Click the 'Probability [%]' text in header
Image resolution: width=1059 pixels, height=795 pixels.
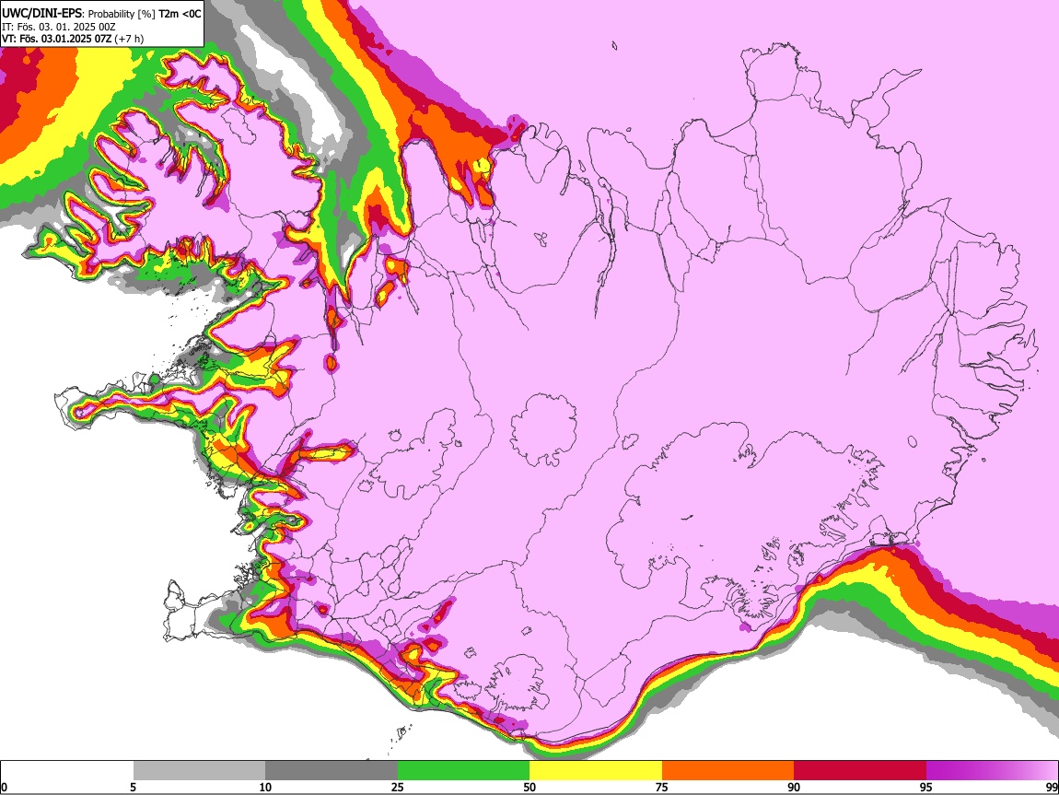[122, 14]
